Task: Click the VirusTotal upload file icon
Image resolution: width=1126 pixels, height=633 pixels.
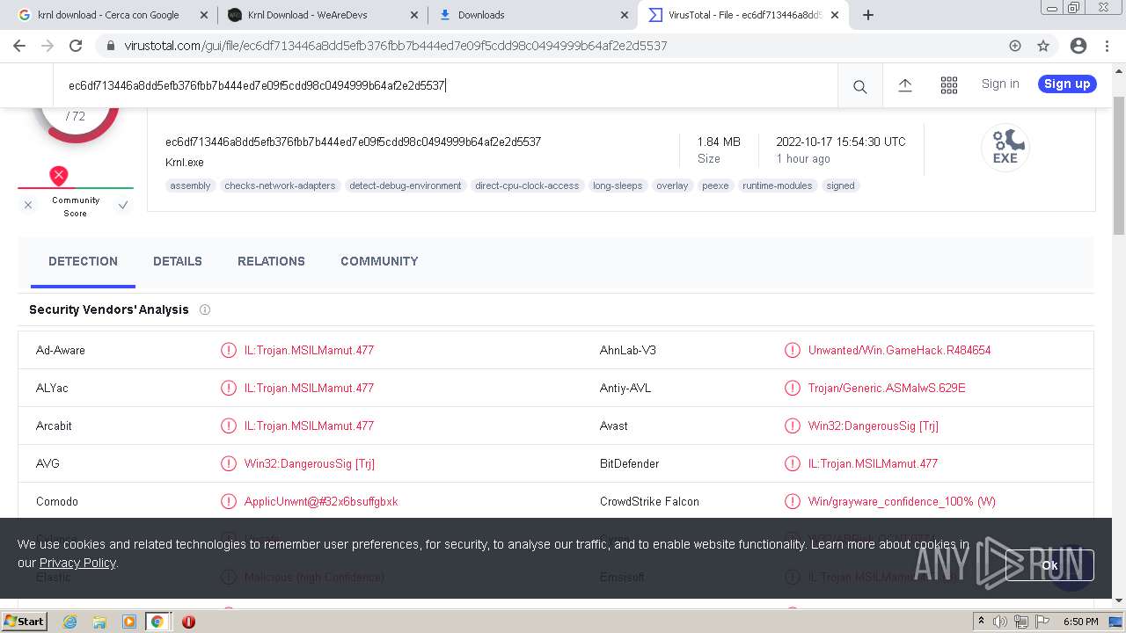Action: click(x=904, y=84)
